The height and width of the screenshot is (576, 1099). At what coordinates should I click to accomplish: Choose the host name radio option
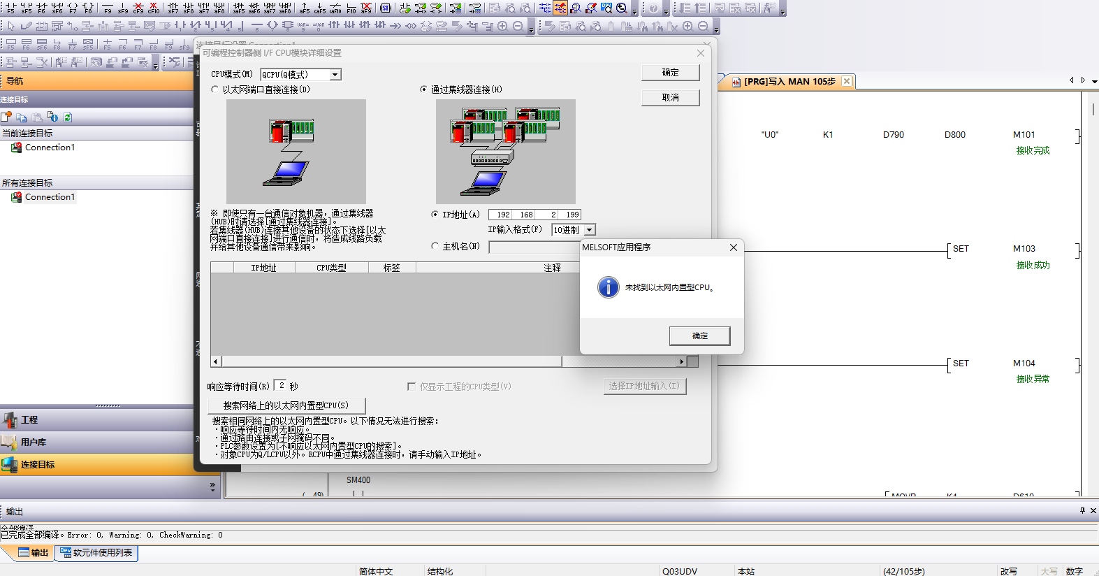tap(435, 246)
